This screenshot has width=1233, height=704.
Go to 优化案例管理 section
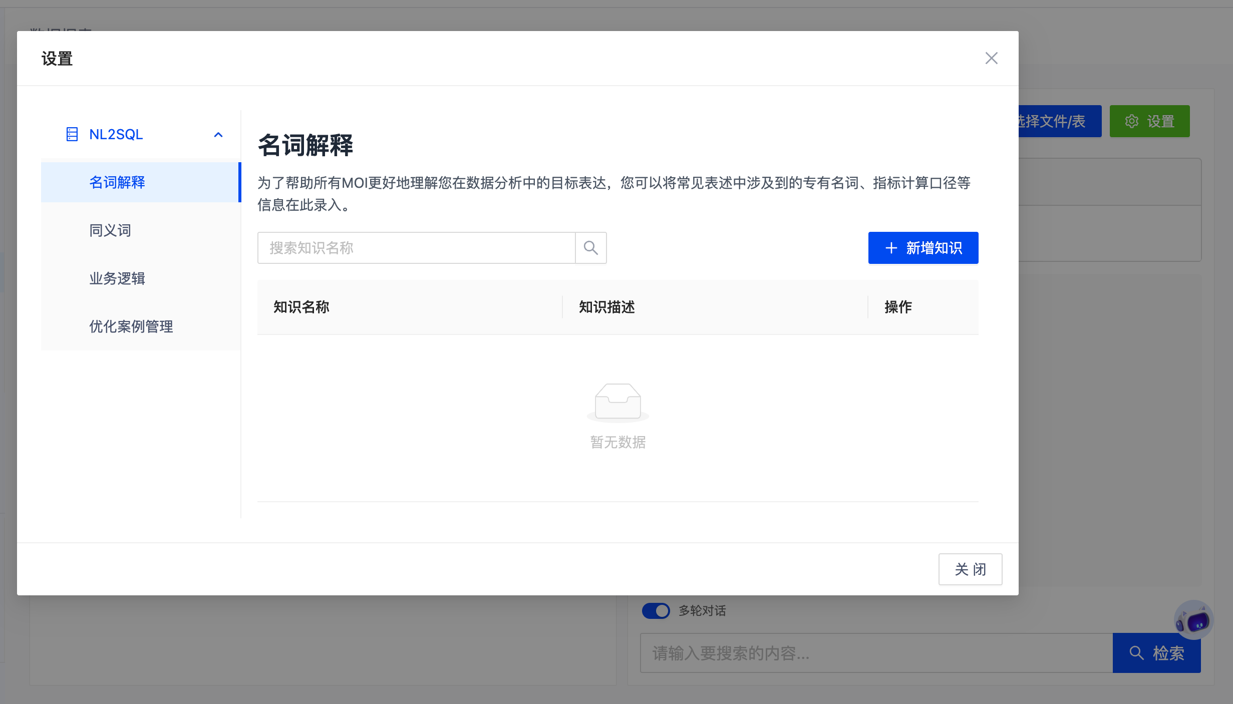tap(131, 326)
